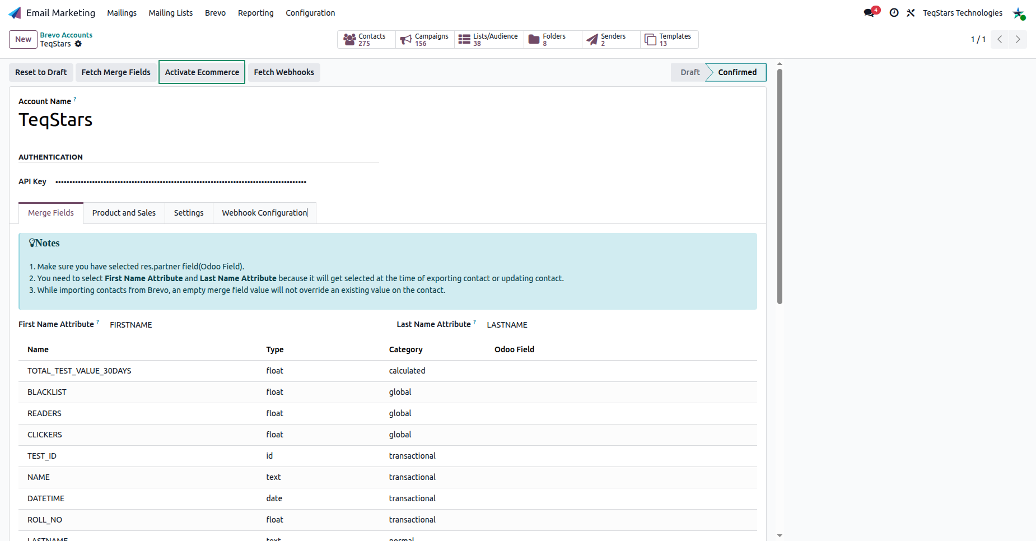The height and width of the screenshot is (541, 1036).
Task: Open the Folders 8 stat button
Action: (553, 39)
